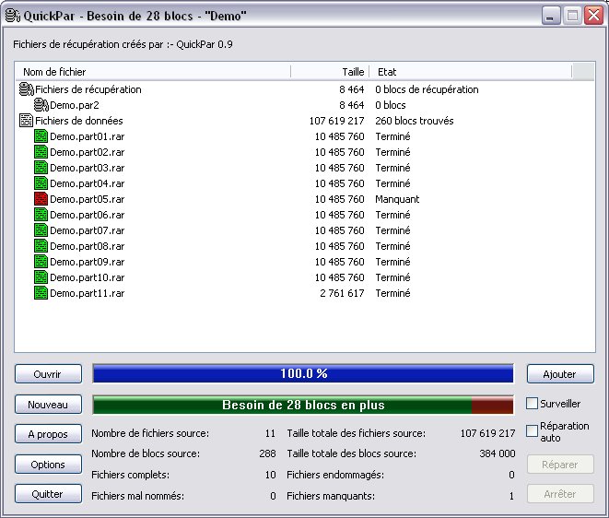
Task: Click the Réparer button
Action: (560, 465)
